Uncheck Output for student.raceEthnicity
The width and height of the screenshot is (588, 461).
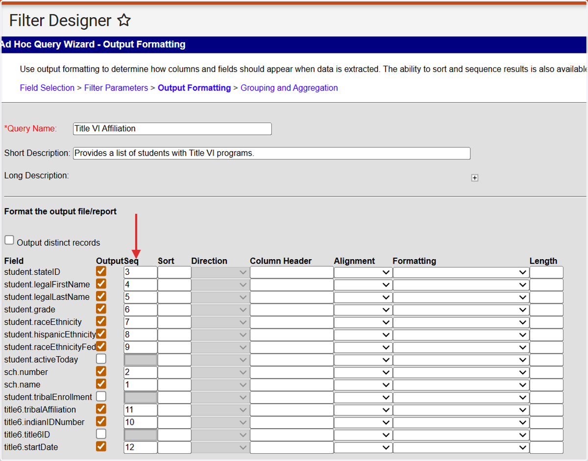[x=101, y=321]
